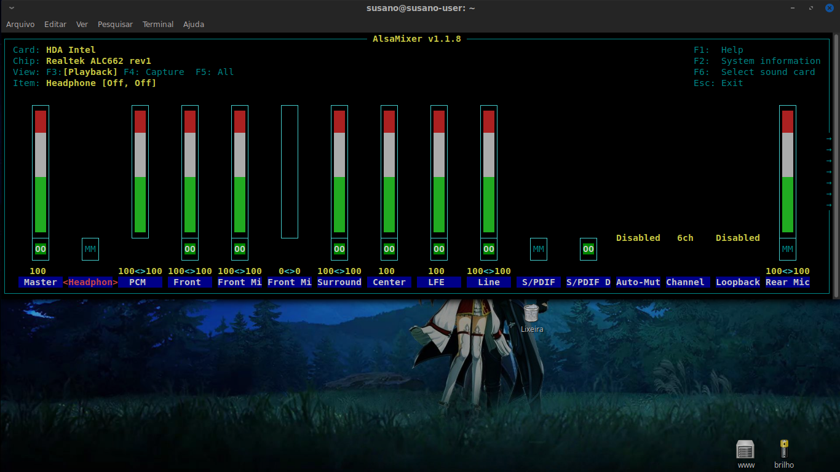This screenshot has width=840, height=472.
Task: Select the Line channel label
Action: coord(489,282)
